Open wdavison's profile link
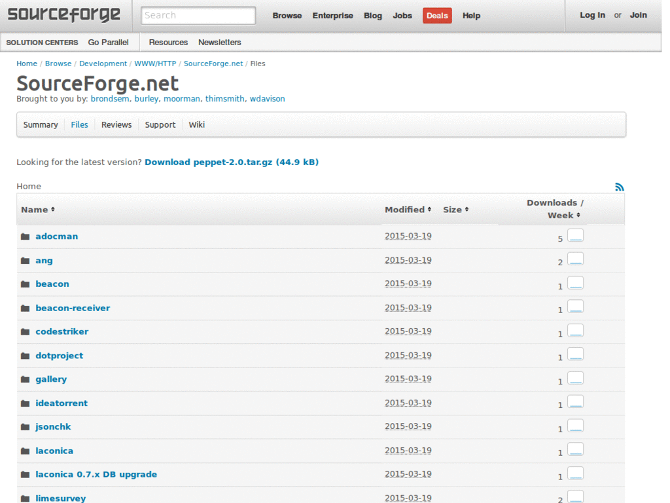 point(267,99)
